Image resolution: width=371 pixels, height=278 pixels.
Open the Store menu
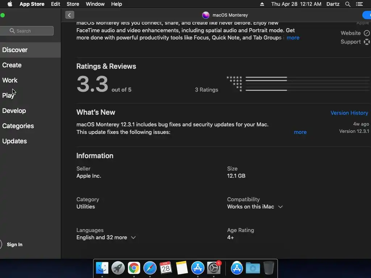tap(73, 4)
